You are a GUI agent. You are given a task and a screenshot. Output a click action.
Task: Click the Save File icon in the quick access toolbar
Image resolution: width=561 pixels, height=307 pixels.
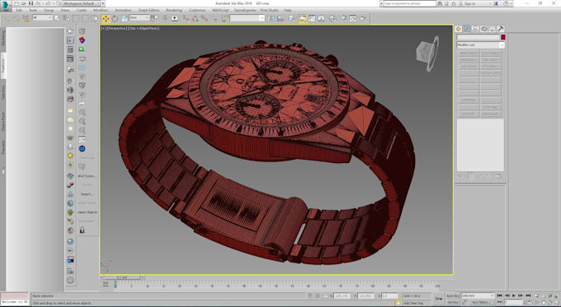(x=31, y=3)
